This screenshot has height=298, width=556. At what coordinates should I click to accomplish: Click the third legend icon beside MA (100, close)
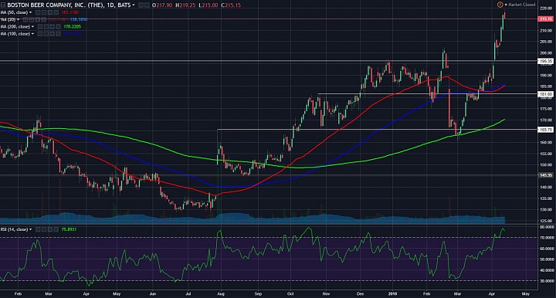[53, 34]
